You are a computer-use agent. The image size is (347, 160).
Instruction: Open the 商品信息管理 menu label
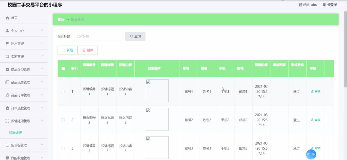point(21,82)
